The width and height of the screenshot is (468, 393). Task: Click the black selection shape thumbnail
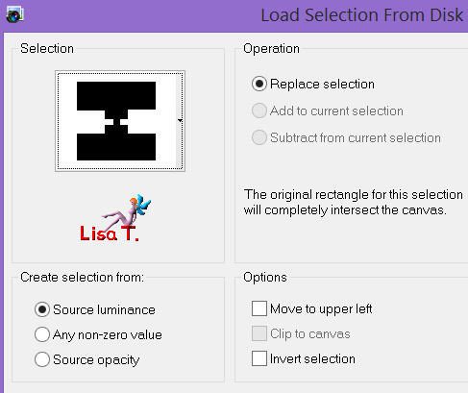click(x=116, y=121)
